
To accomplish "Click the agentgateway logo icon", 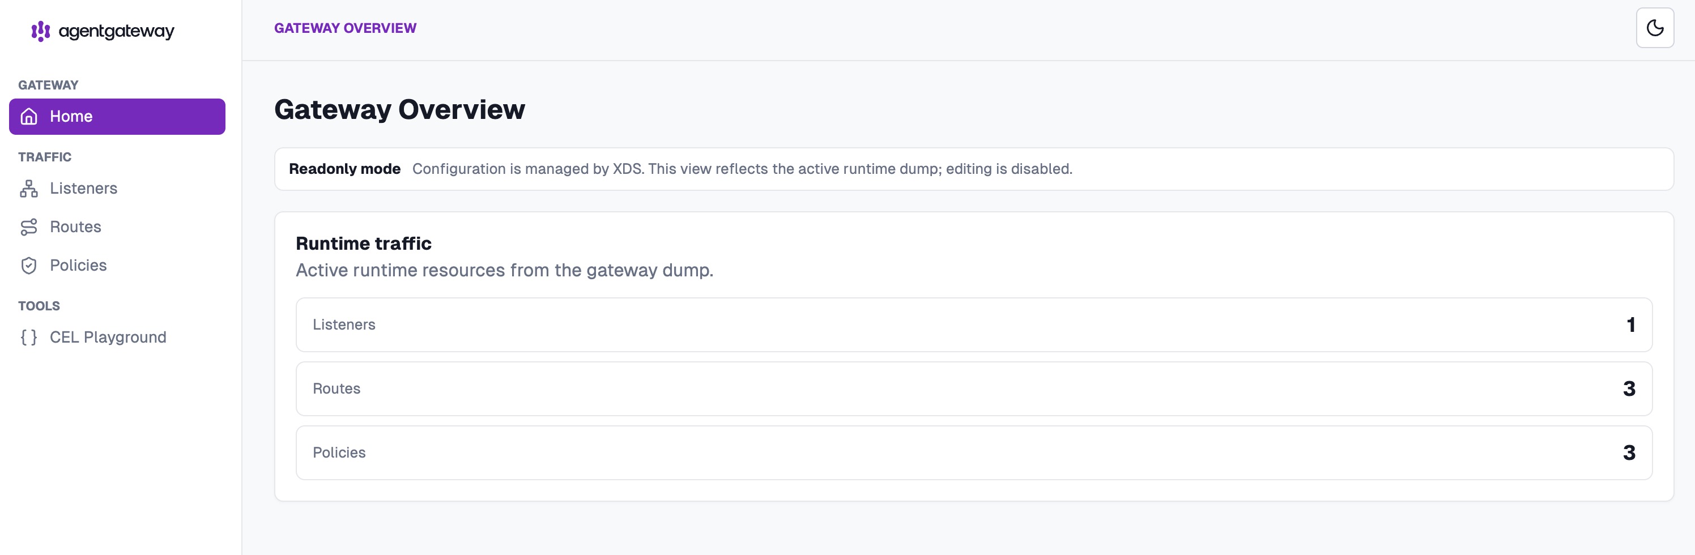I will pos(41,31).
